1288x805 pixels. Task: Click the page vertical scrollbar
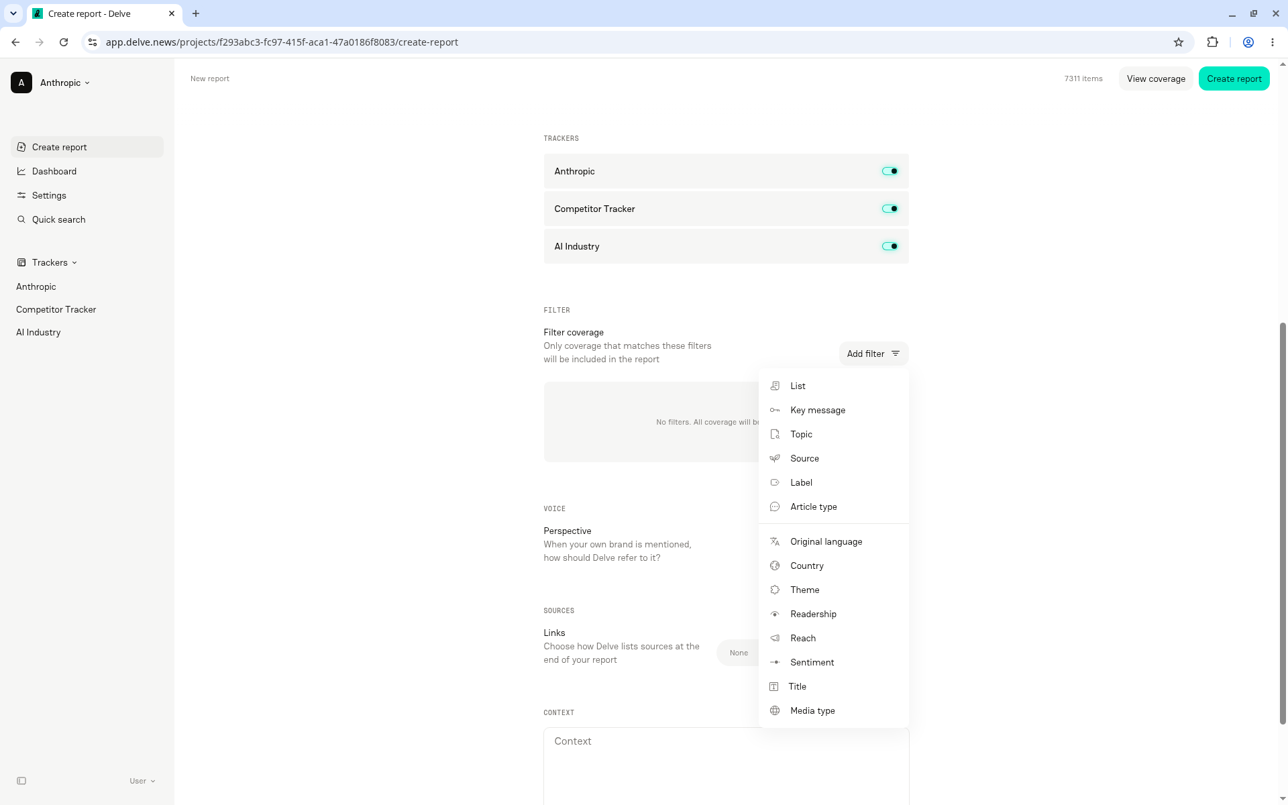tap(1283, 523)
